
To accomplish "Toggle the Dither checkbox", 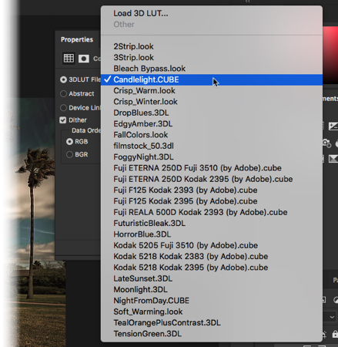I will [63, 120].
